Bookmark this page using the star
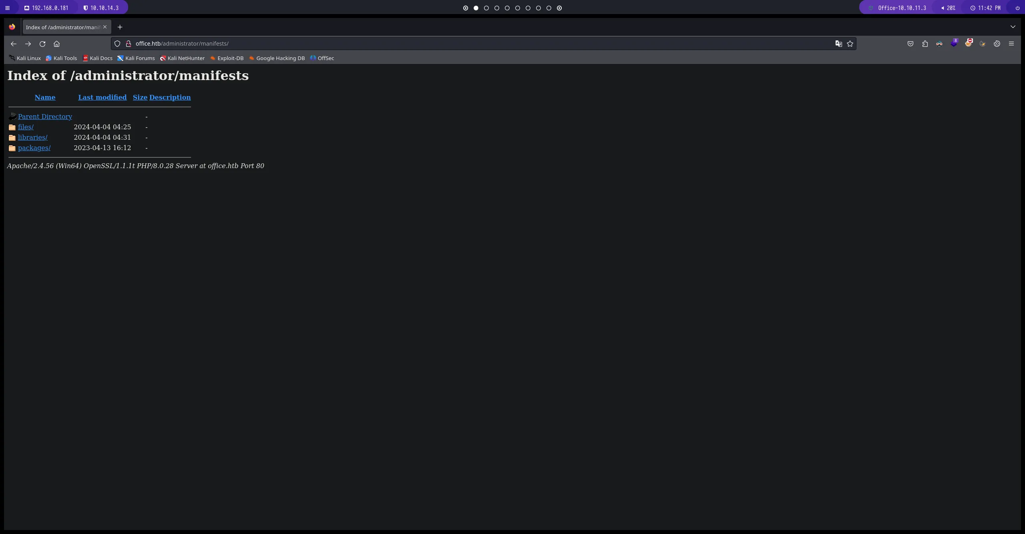Screen dimensions: 1025x534 [850, 44]
